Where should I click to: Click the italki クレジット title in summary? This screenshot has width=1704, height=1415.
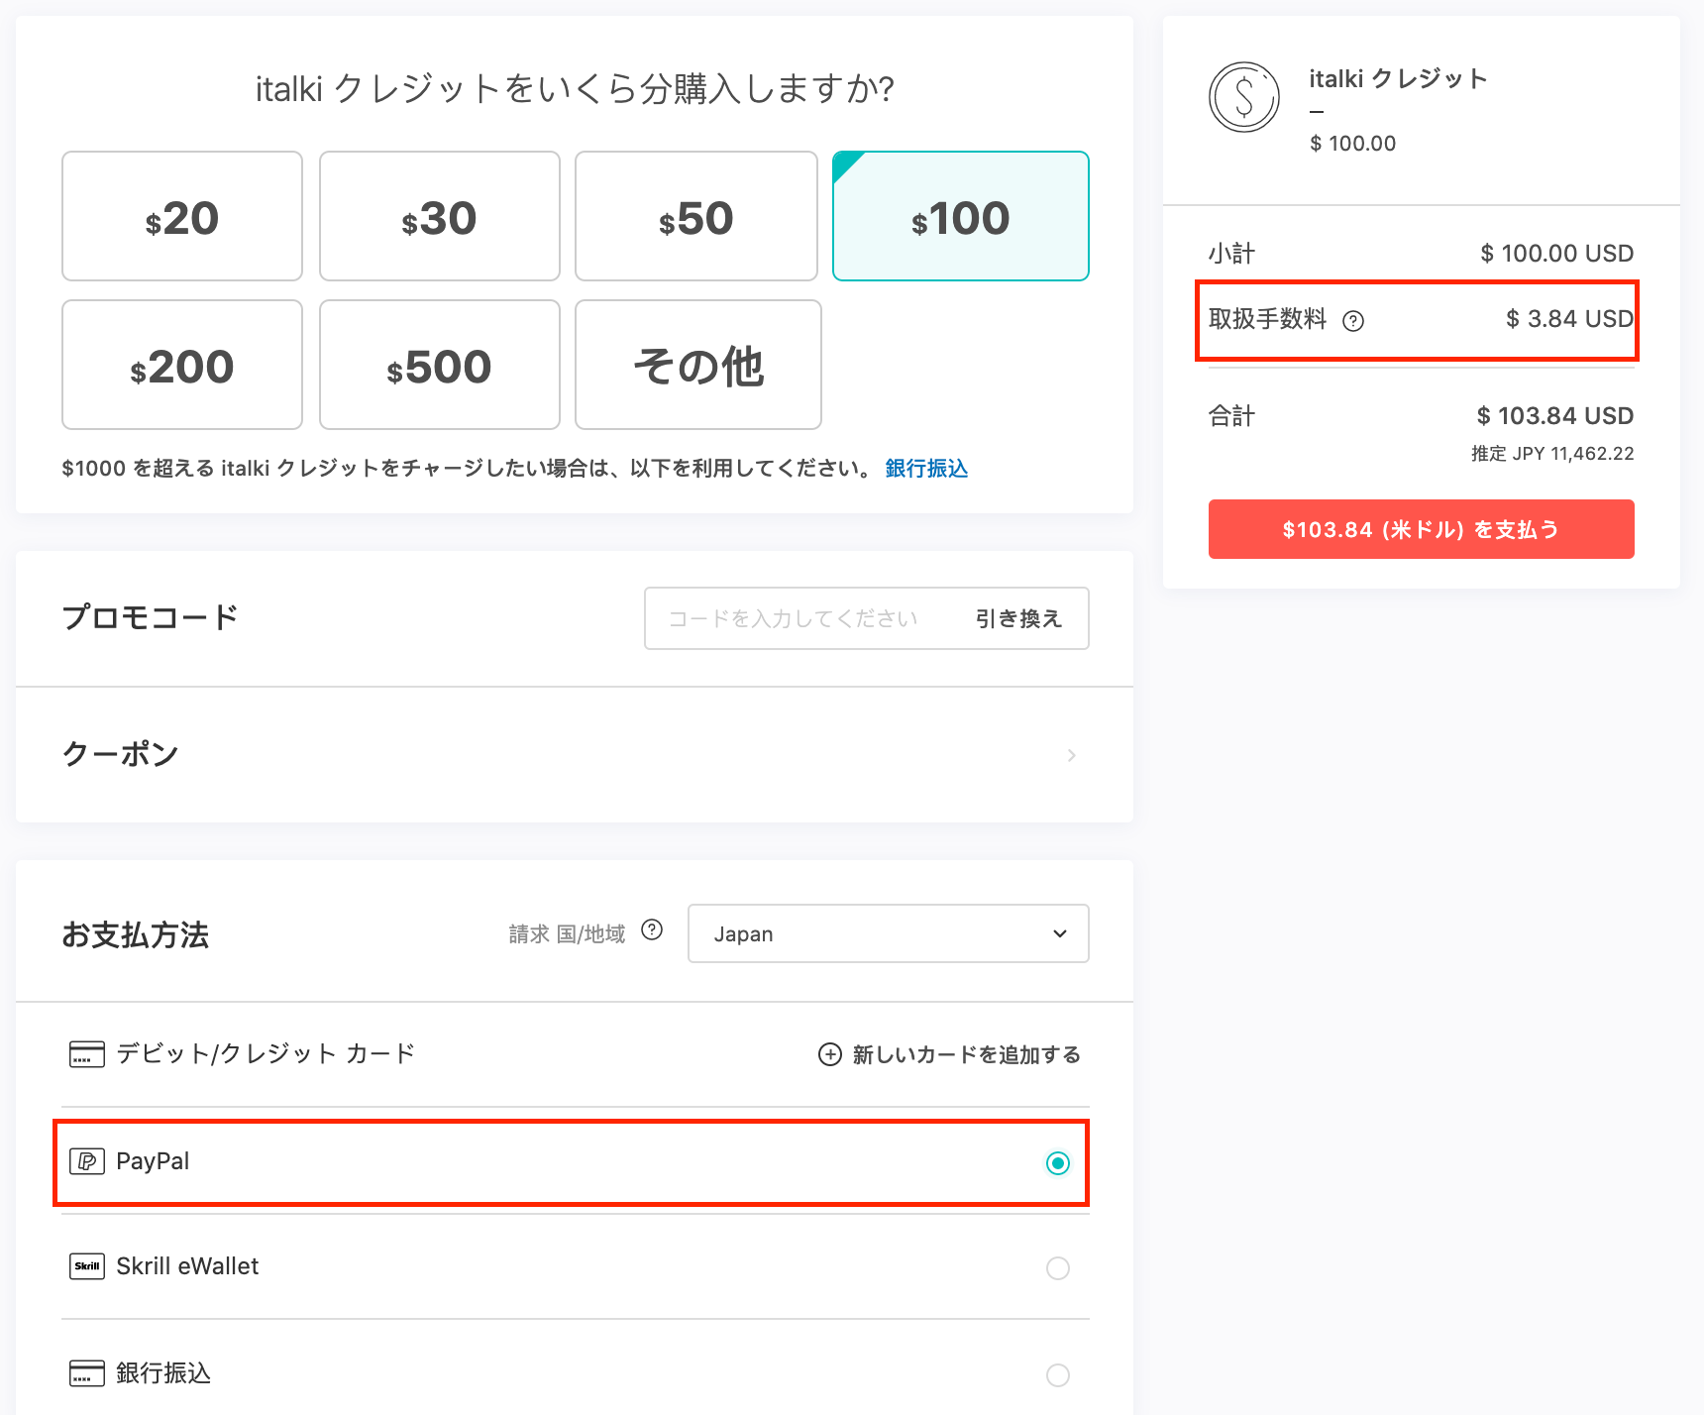tap(1398, 78)
